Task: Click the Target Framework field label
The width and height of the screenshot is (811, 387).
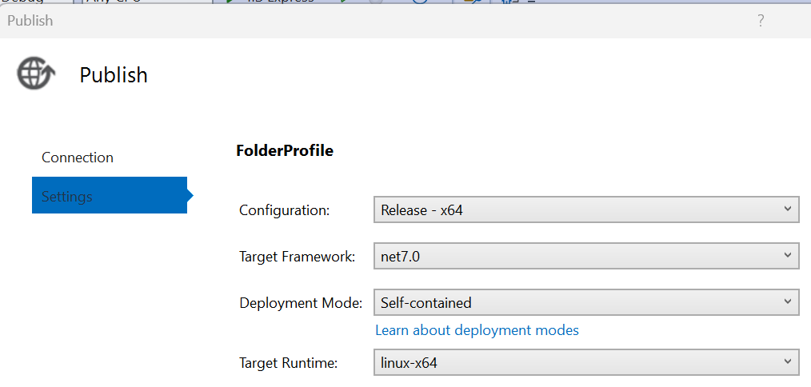Action: coord(298,257)
